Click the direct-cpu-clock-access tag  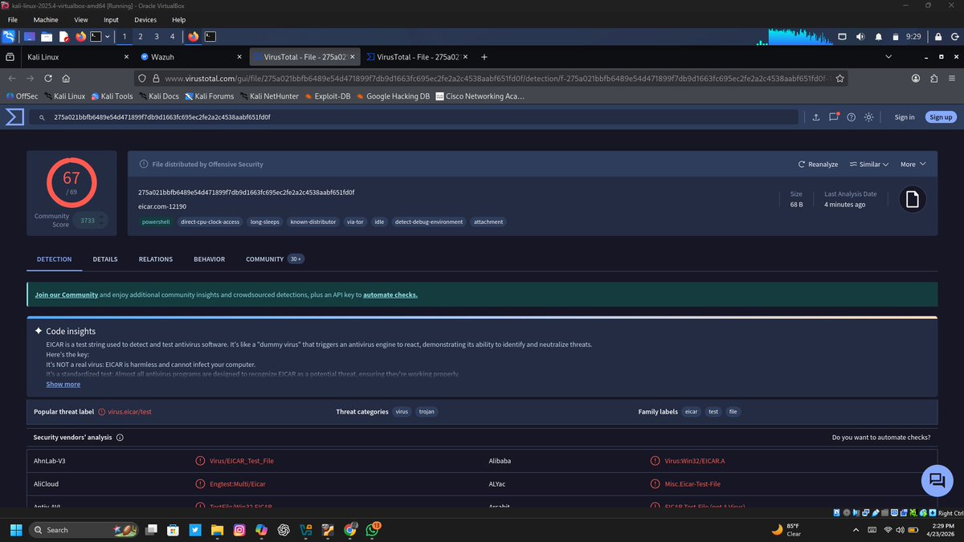pyautogui.click(x=210, y=222)
